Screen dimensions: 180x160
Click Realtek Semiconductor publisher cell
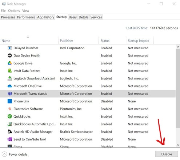point(76,132)
